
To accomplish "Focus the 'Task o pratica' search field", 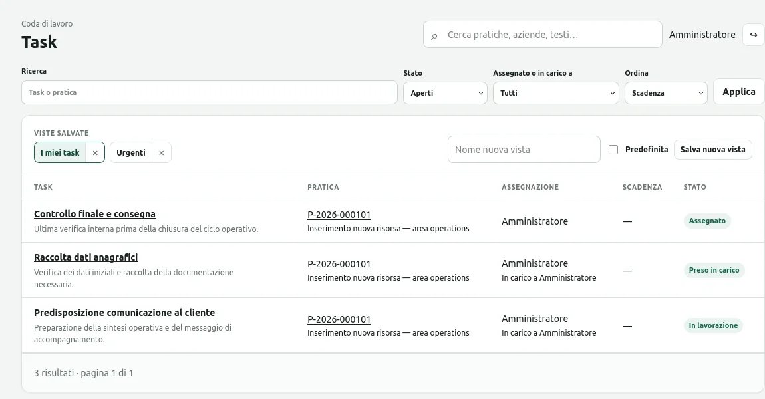I will pos(210,92).
